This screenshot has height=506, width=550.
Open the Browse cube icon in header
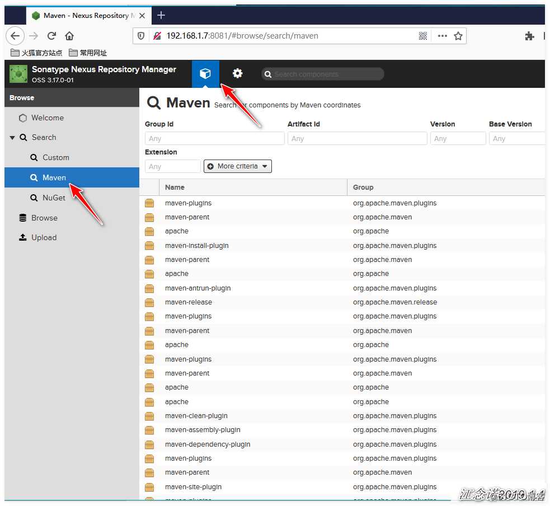(205, 73)
